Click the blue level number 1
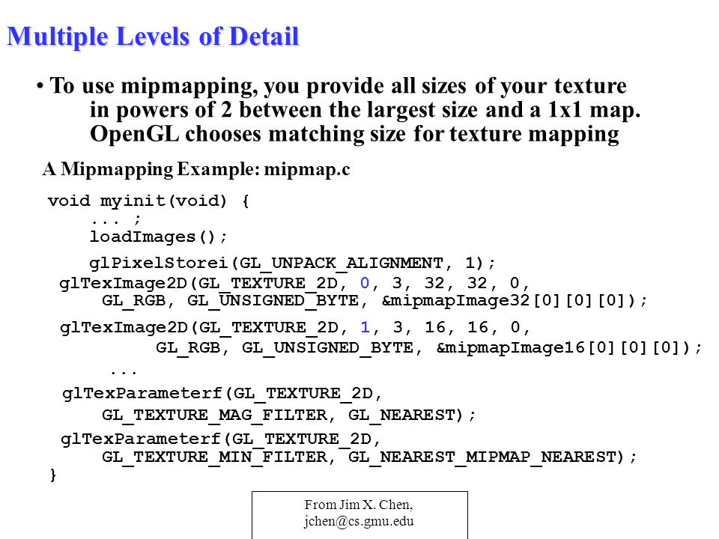The image size is (719, 539). tap(365, 327)
